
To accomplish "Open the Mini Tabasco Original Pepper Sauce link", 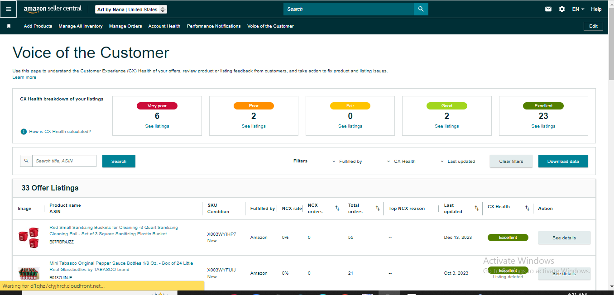I will [x=121, y=266].
